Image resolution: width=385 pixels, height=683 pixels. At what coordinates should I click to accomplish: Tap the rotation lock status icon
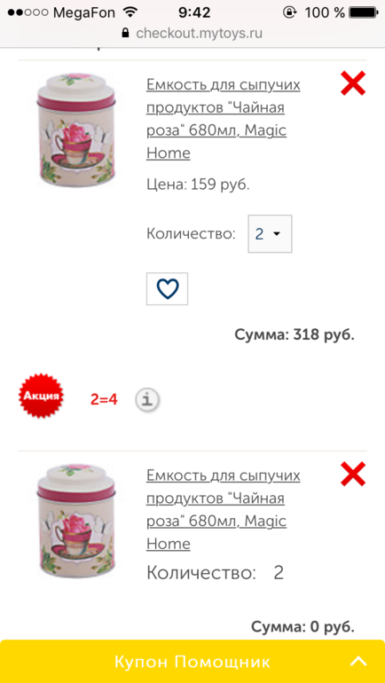click(289, 12)
